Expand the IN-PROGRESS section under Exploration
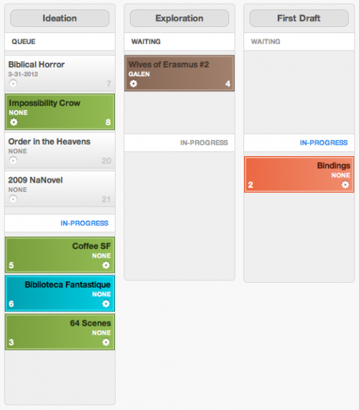 pos(179,142)
